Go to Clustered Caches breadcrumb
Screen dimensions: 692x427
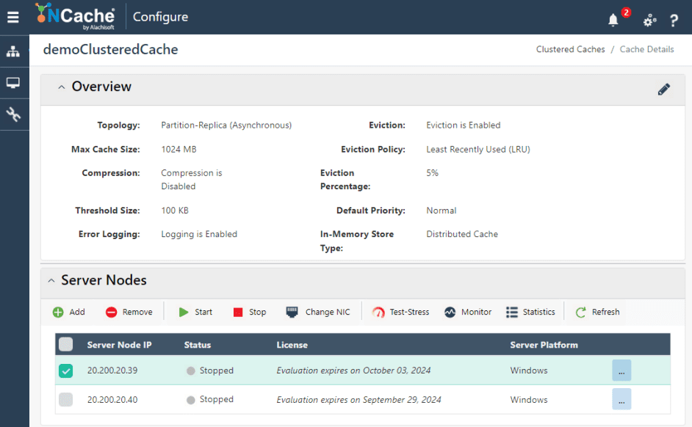click(x=570, y=49)
